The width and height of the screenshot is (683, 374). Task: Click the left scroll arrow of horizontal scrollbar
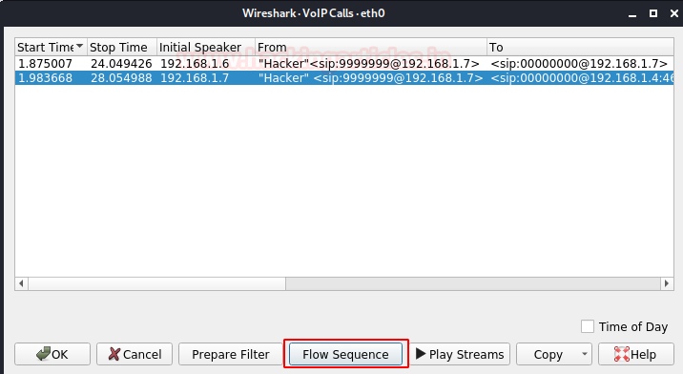click(21, 283)
